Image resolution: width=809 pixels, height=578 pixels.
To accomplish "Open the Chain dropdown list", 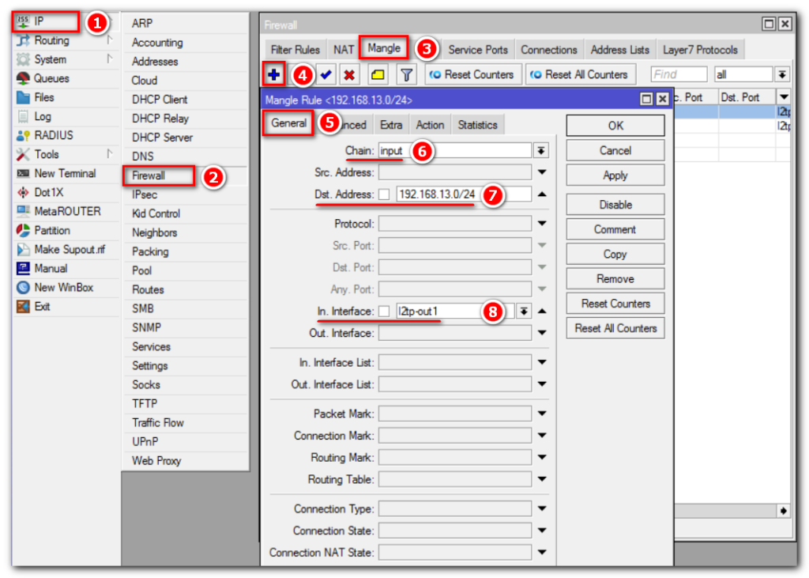I will (x=541, y=150).
